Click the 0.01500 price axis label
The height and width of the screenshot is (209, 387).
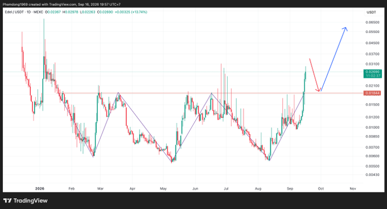[372, 105]
